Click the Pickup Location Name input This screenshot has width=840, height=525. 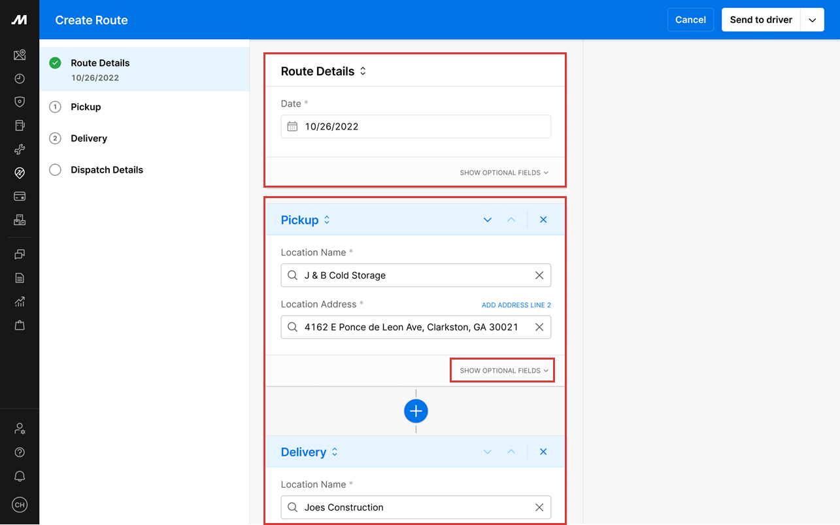tap(416, 275)
